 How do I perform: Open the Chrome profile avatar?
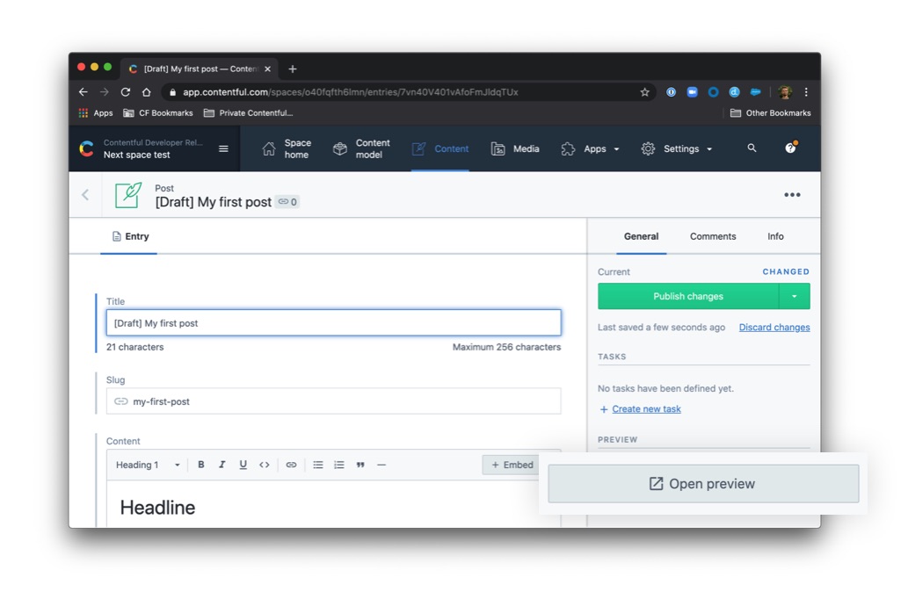[x=785, y=92]
